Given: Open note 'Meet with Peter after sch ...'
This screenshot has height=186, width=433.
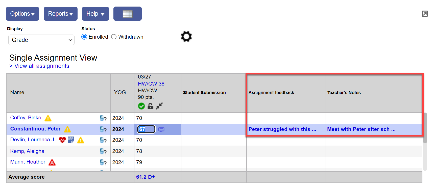Looking at the screenshot, I should [x=361, y=129].
